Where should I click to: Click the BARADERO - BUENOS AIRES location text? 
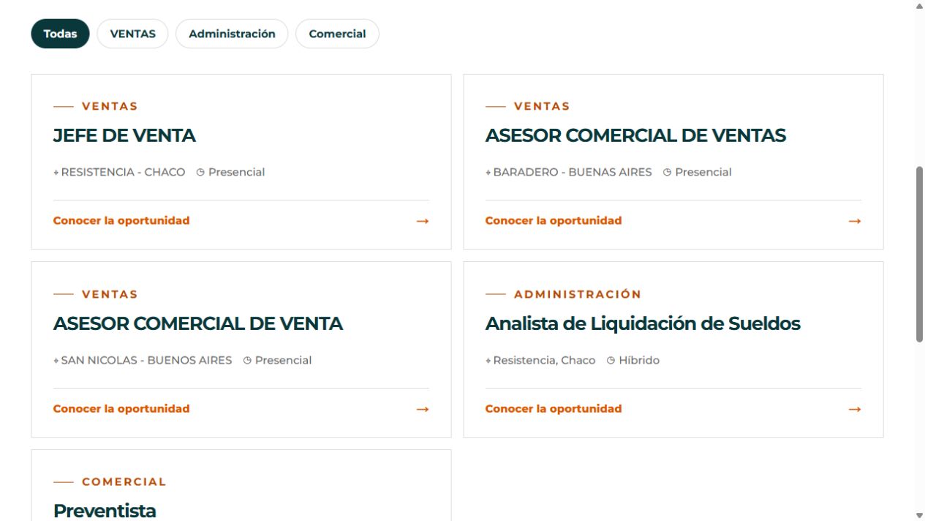click(x=573, y=172)
